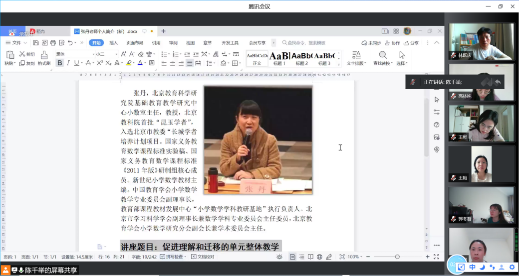Image resolution: width=519 pixels, height=276 pixels.
Task: Switch to outline view in status bar
Action: tap(301, 257)
